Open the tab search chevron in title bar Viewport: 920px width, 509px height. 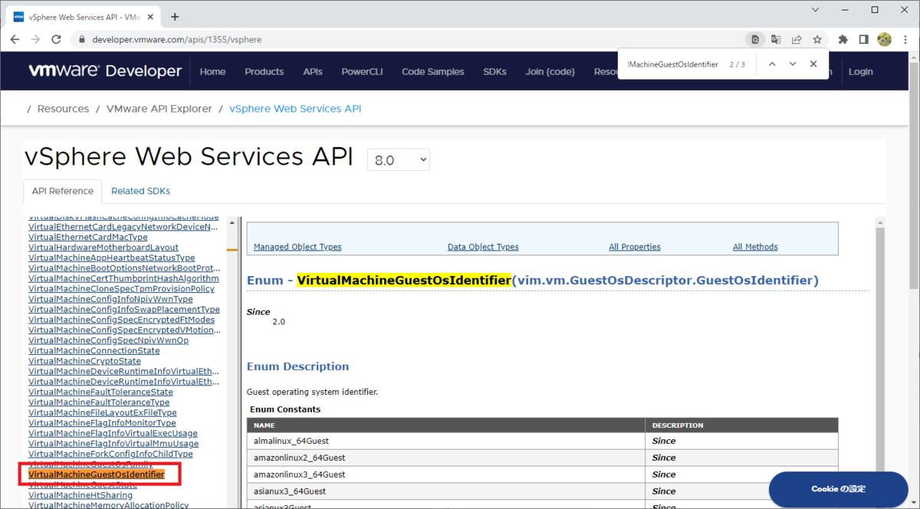click(x=816, y=10)
